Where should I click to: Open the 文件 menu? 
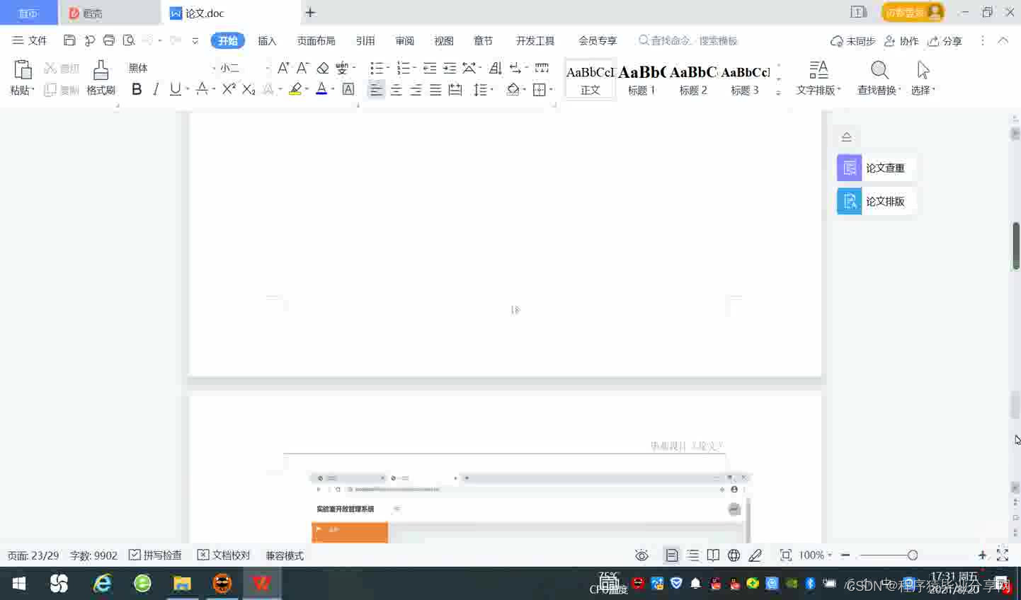[x=30, y=40]
